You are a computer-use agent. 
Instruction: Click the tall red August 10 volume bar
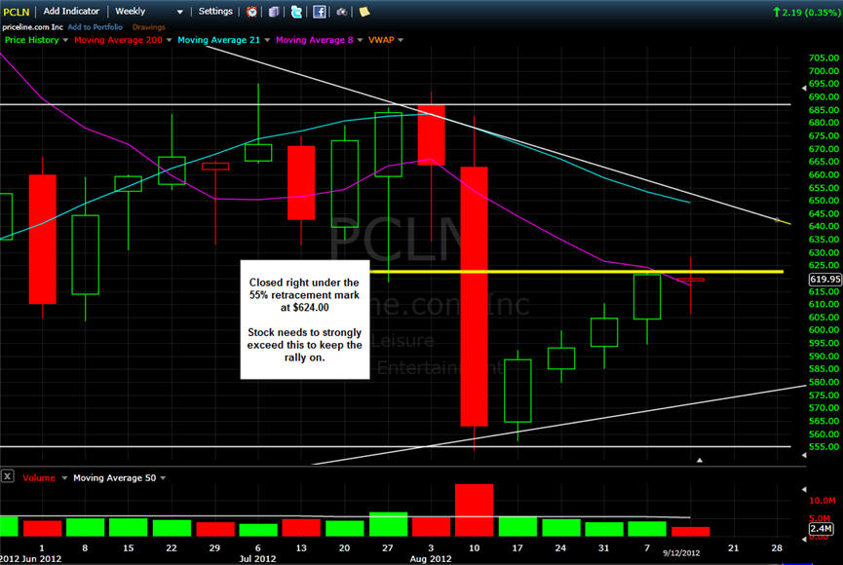[x=474, y=510]
